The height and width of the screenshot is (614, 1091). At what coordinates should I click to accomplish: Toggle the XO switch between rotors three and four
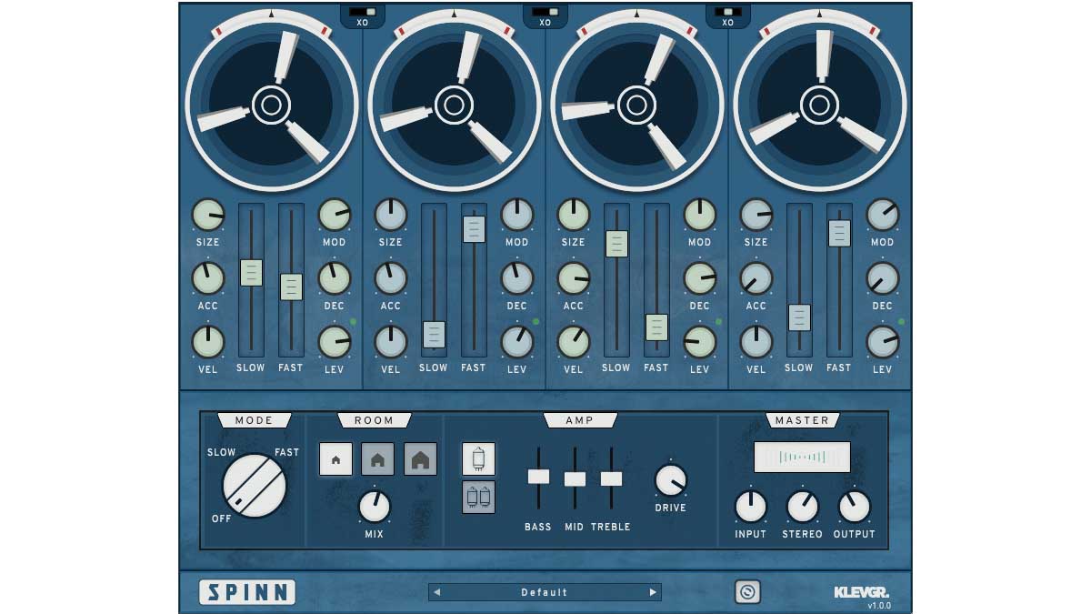click(728, 13)
